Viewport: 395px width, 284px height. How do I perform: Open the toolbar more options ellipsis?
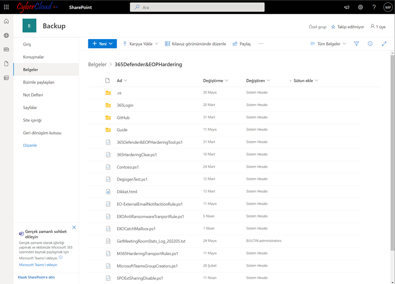click(261, 43)
